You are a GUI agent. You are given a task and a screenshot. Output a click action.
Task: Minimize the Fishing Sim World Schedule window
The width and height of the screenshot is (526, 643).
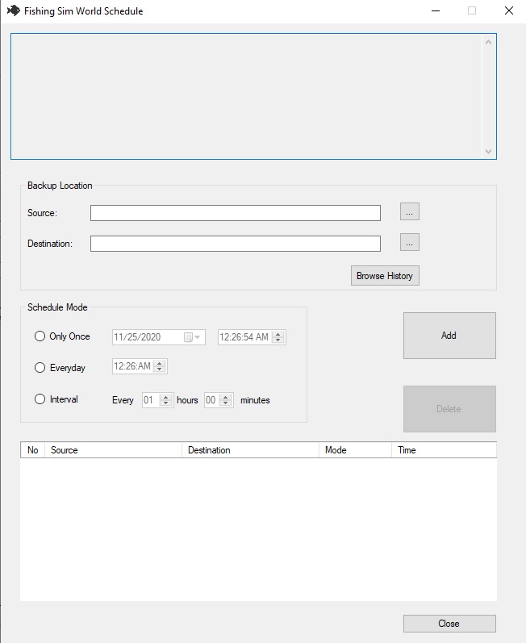(436, 10)
